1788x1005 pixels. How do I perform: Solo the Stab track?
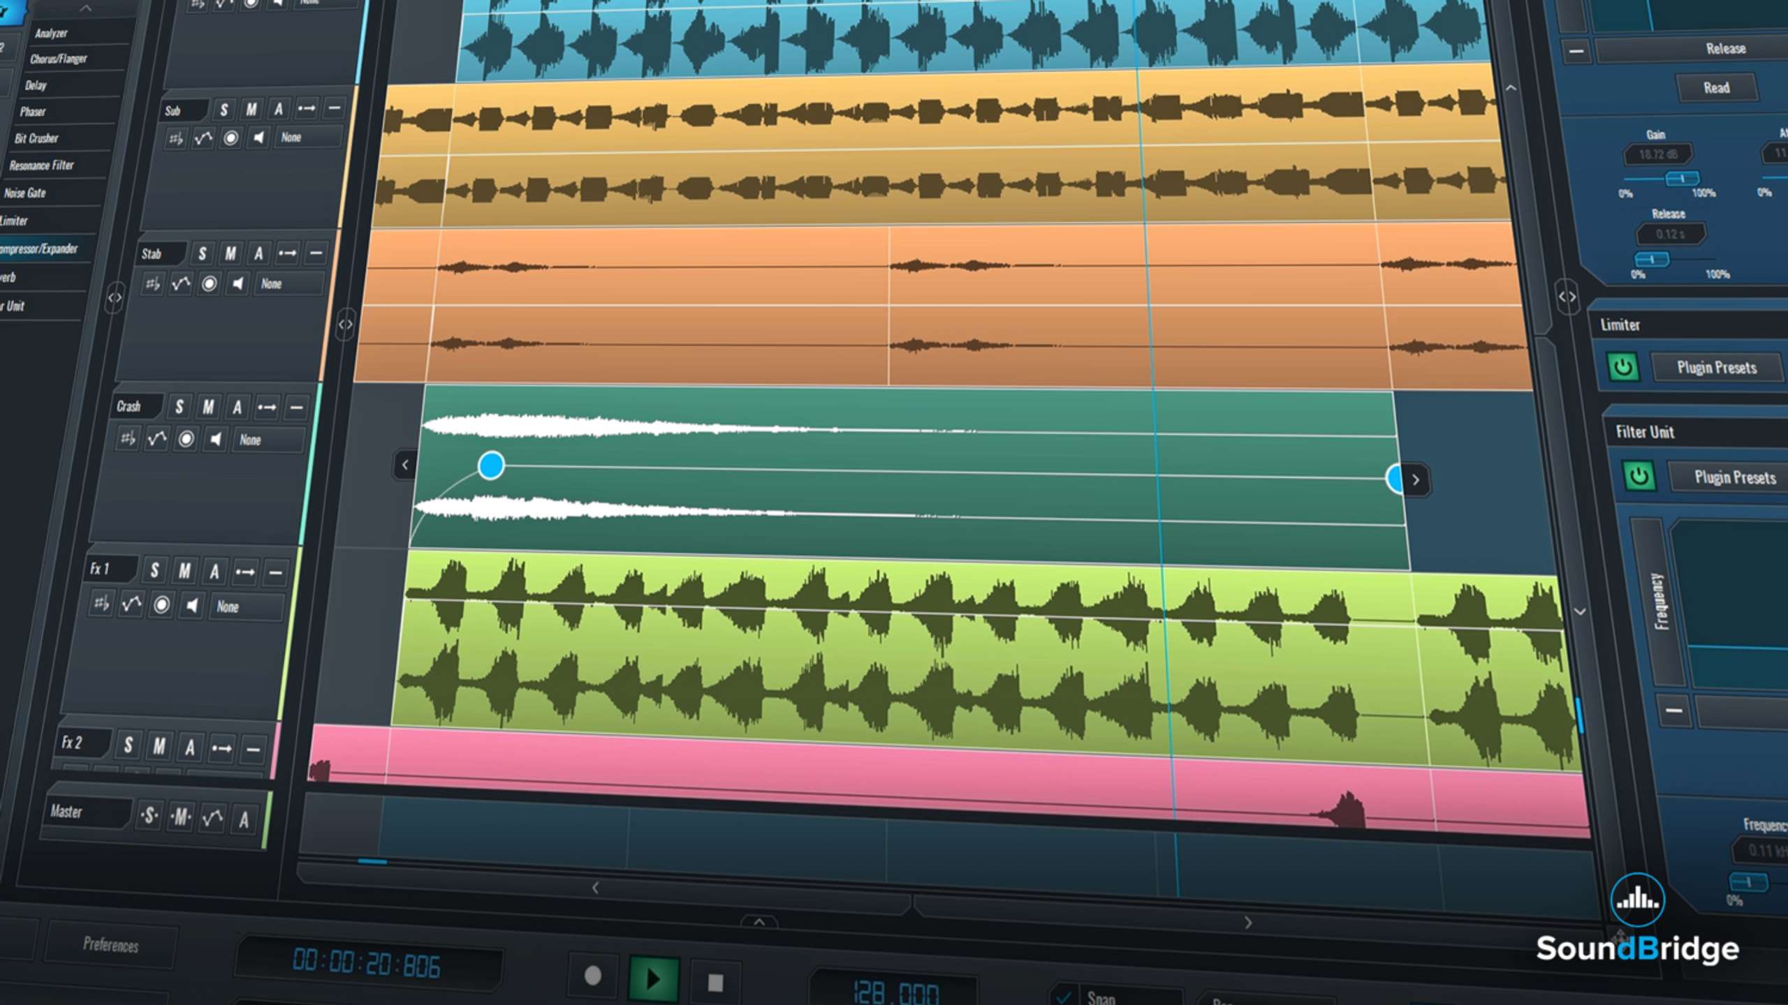[203, 253]
